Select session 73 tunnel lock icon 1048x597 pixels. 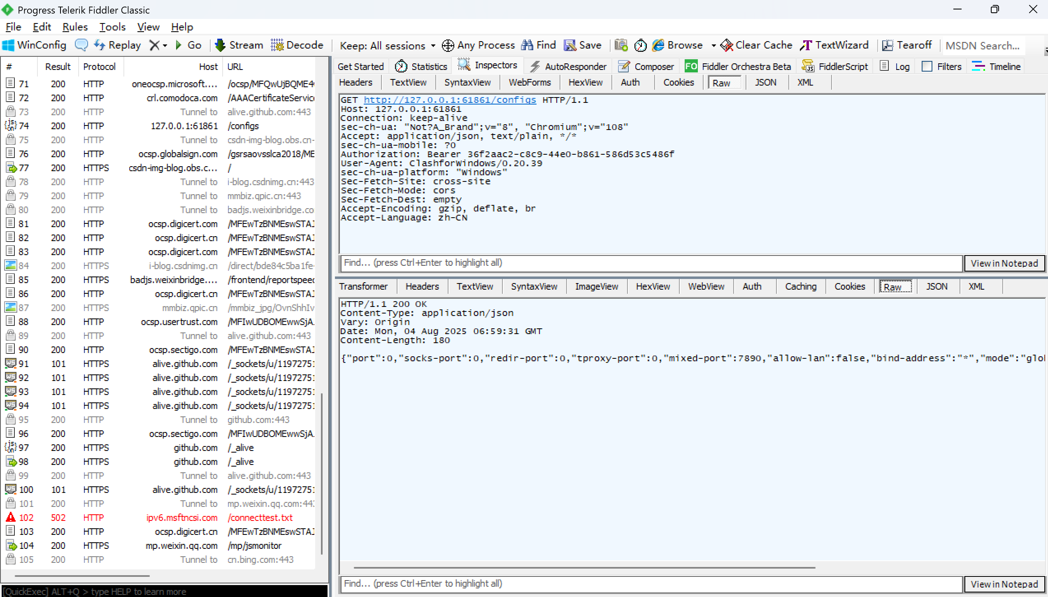pyautogui.click(x=11, y=112)
